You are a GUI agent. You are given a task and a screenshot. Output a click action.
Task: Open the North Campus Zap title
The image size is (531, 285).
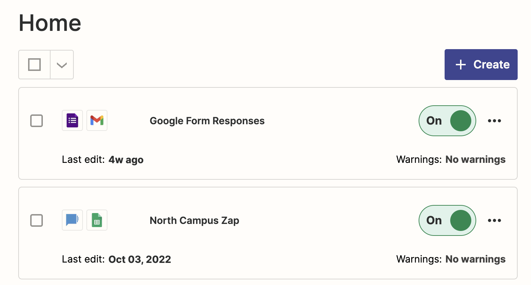(x=195, y=220)
